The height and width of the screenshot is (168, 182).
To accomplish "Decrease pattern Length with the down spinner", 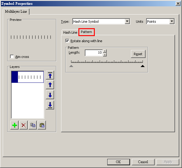I will pos(105,55).
